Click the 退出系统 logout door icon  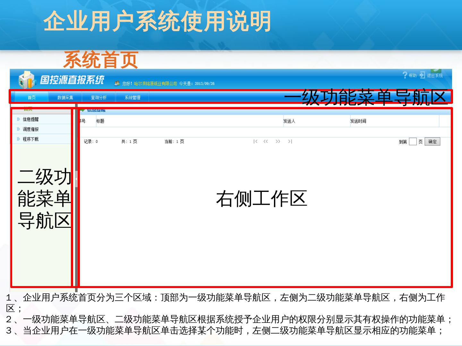coord(423,75)
